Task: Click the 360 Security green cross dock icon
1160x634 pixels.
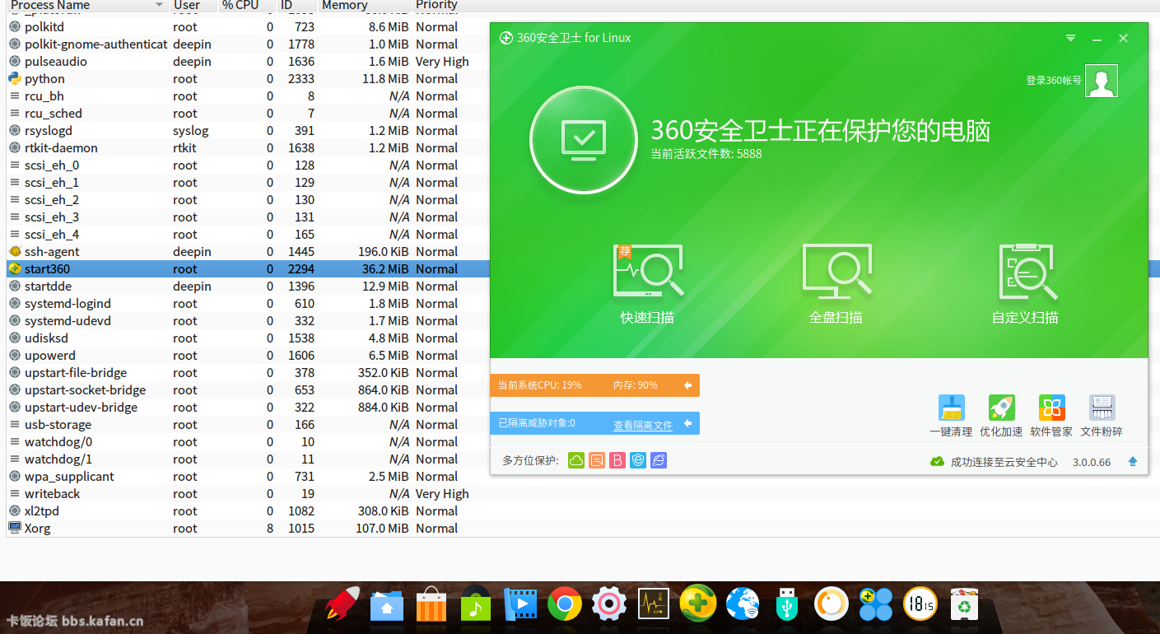Action: coord(698,604)
